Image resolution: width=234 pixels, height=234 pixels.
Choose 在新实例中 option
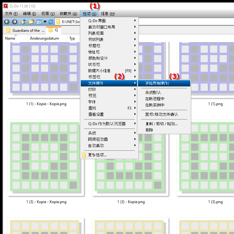[x=164, y=105]
